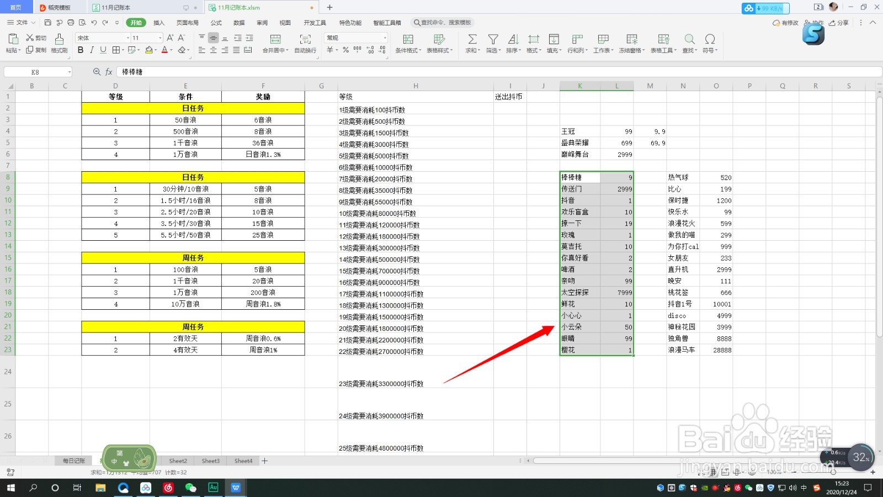The height and width of the screenshot is (497, 883).
Task: Switch to the Sheet3 worksheet tab
Action: coord(210,461)
